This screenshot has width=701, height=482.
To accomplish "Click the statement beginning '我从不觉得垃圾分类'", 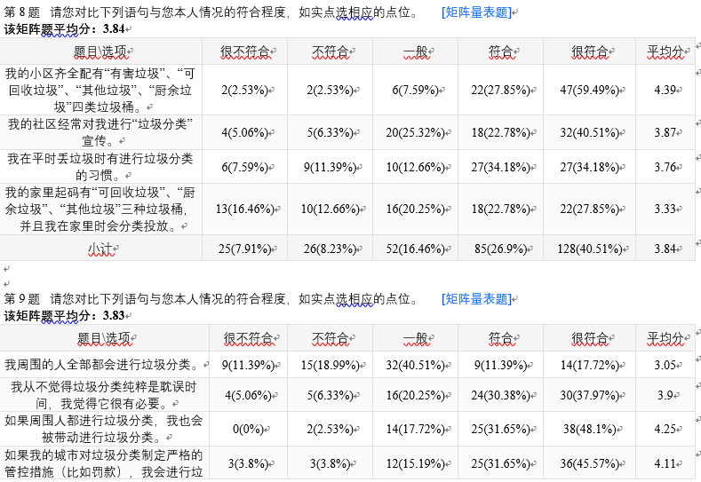I will (104, 395).
